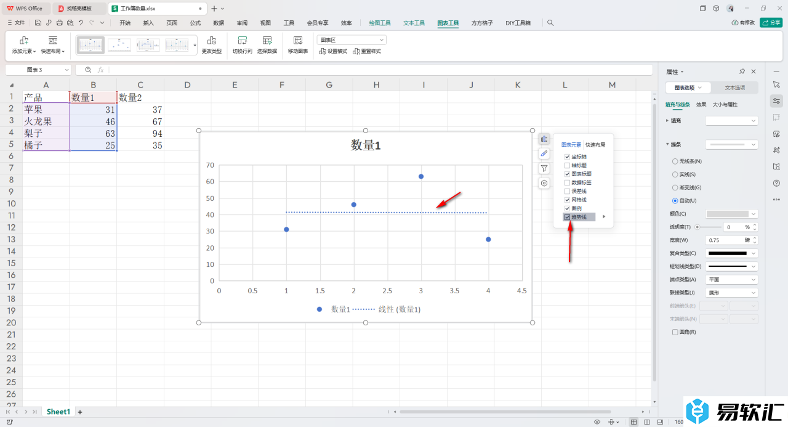Open the 绘图工具 drawing tools tab

[380, 23]
